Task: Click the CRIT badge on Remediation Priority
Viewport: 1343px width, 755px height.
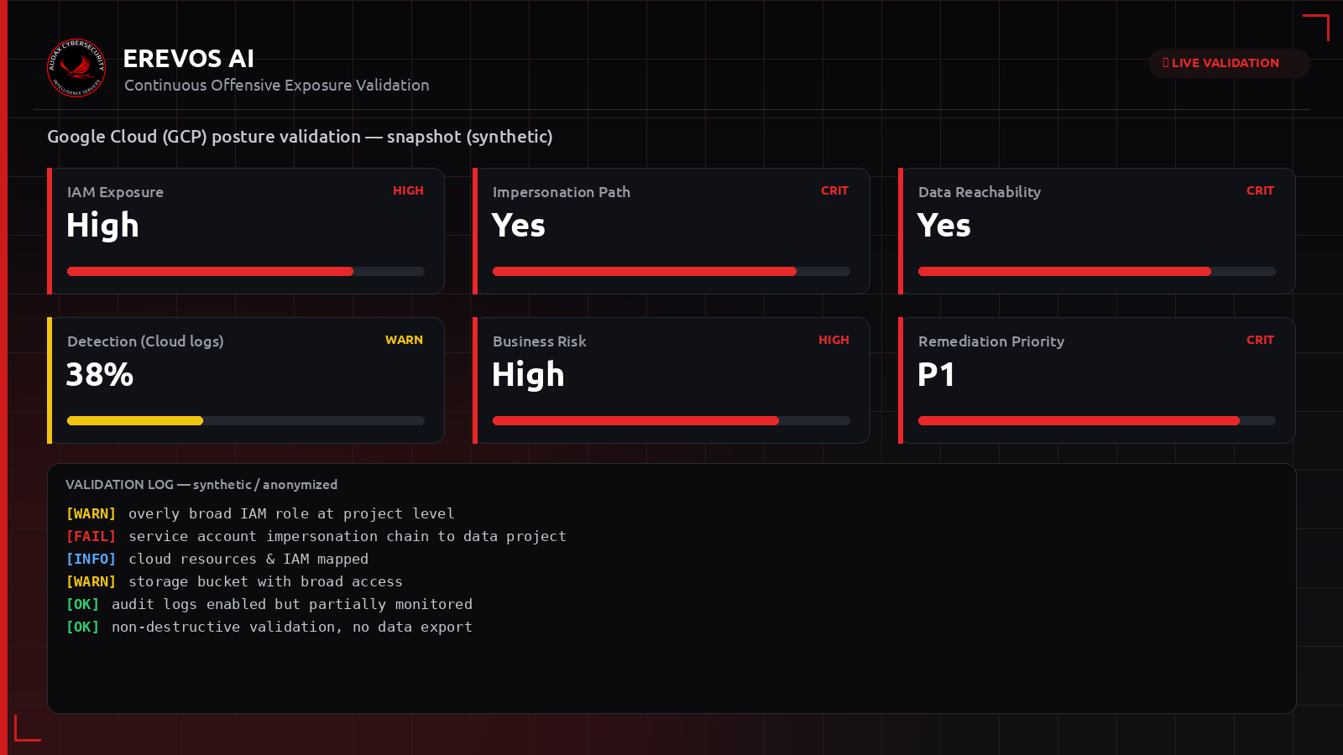Action: (1260, 340)
